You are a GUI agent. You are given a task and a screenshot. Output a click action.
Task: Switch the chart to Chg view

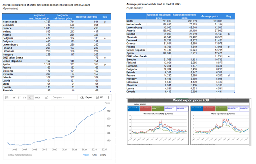pyautogui.click(x=94, y=155)
